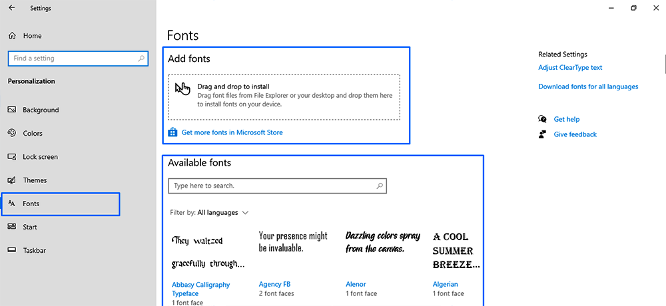Viewport: 666px width, 306px height.
Task: Click the Agency FB preview sample text
Action: [293, 241]
